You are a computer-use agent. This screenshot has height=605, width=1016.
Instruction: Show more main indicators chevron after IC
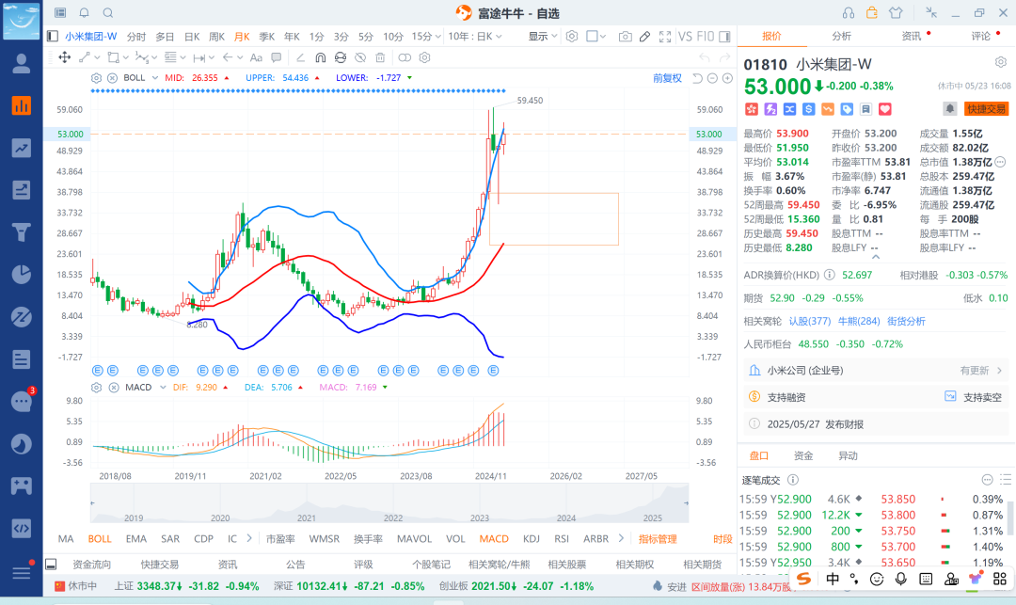(249, 538)
